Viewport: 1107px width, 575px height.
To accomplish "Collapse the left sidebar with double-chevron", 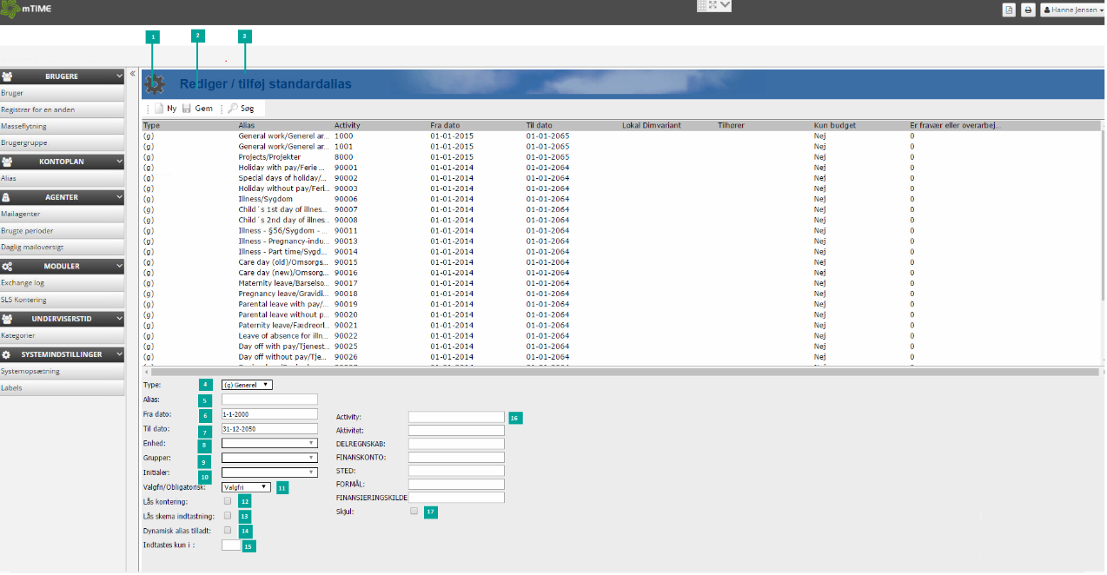I will pyautogui.click(x=132, y=74).
